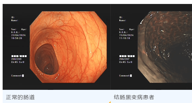
Task: Click Comment field in right image
Action: click(126, 76)
